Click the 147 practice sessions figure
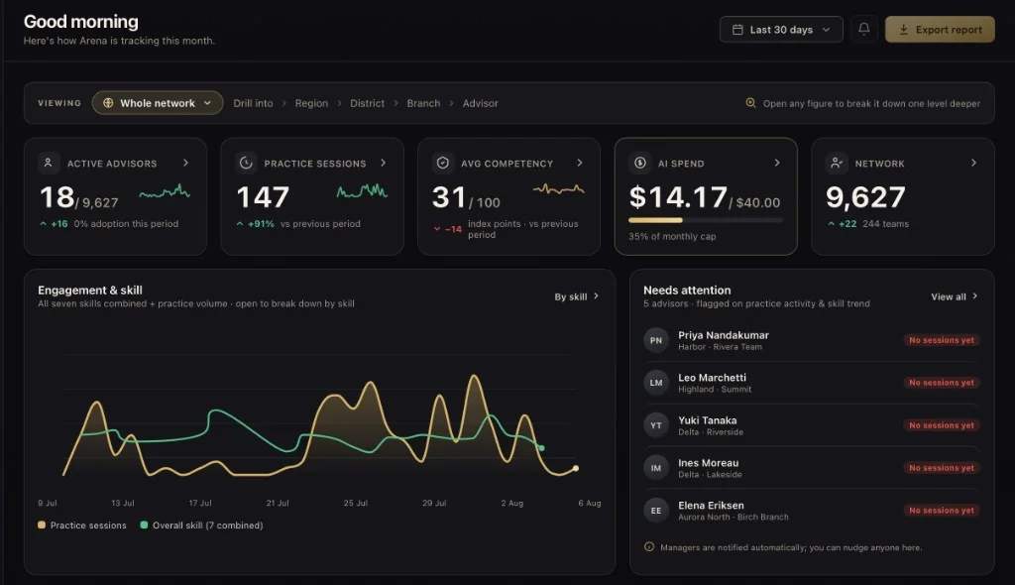Viewport: 1015px width, 585px height. (263, 197)
